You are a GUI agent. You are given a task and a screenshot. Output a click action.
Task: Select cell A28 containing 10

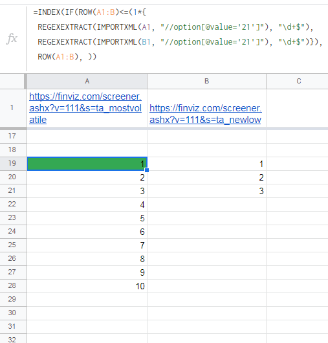click(x=87, y=286)
